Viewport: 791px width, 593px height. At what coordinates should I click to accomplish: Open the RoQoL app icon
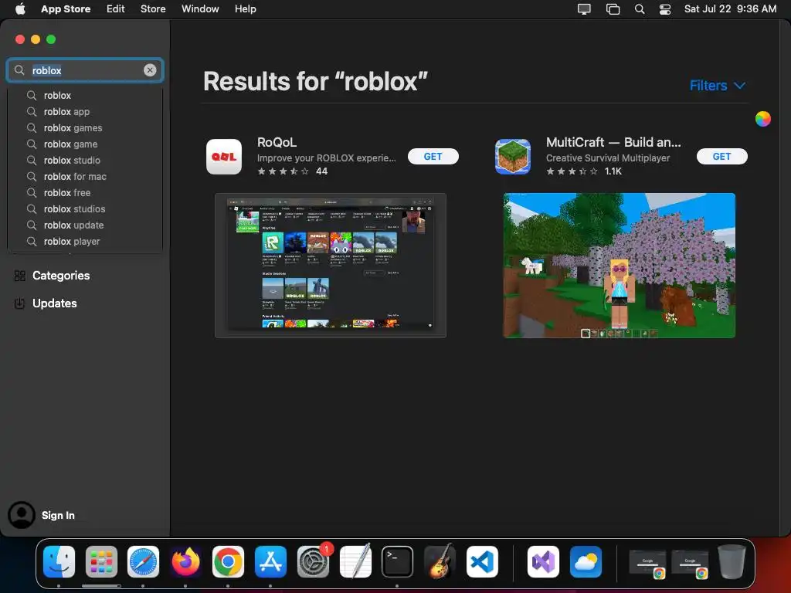[224, 157]
